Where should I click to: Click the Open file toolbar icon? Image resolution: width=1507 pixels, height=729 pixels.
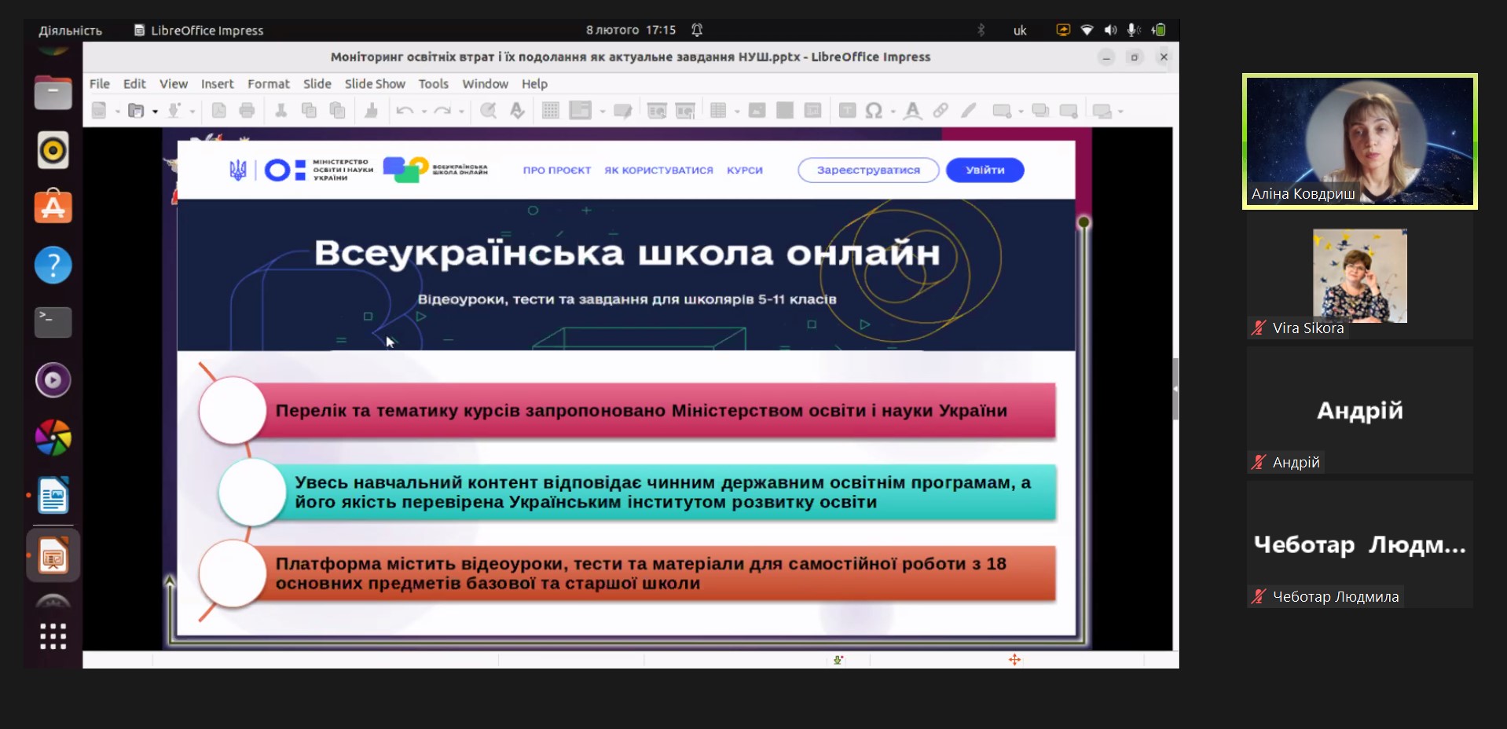point(136,111)
